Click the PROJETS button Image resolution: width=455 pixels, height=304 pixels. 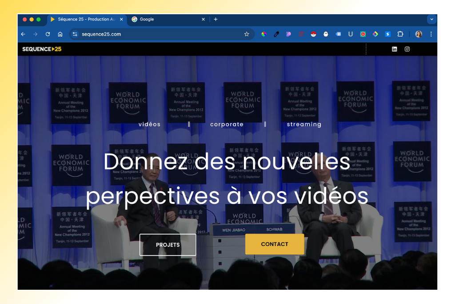tap(168, 245)
